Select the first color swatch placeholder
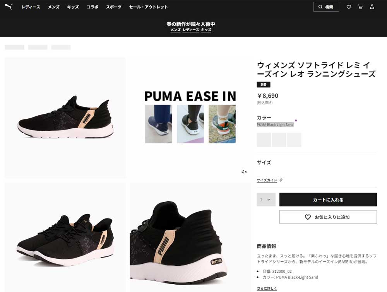This screenshot has height=292, width=387. pos(264,140)
